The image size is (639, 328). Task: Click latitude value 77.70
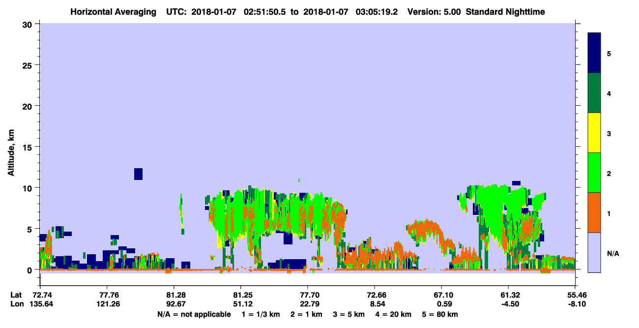308,295
